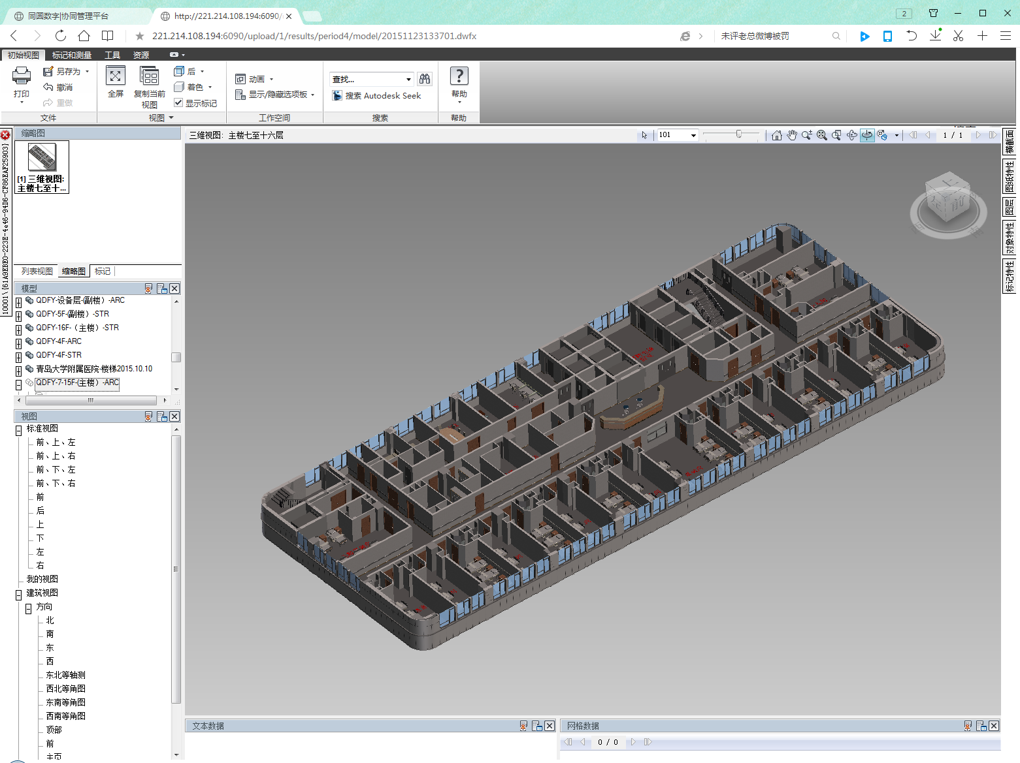
Task: Switch to the 标记和测量 ribbon tab
Action: 72,55
